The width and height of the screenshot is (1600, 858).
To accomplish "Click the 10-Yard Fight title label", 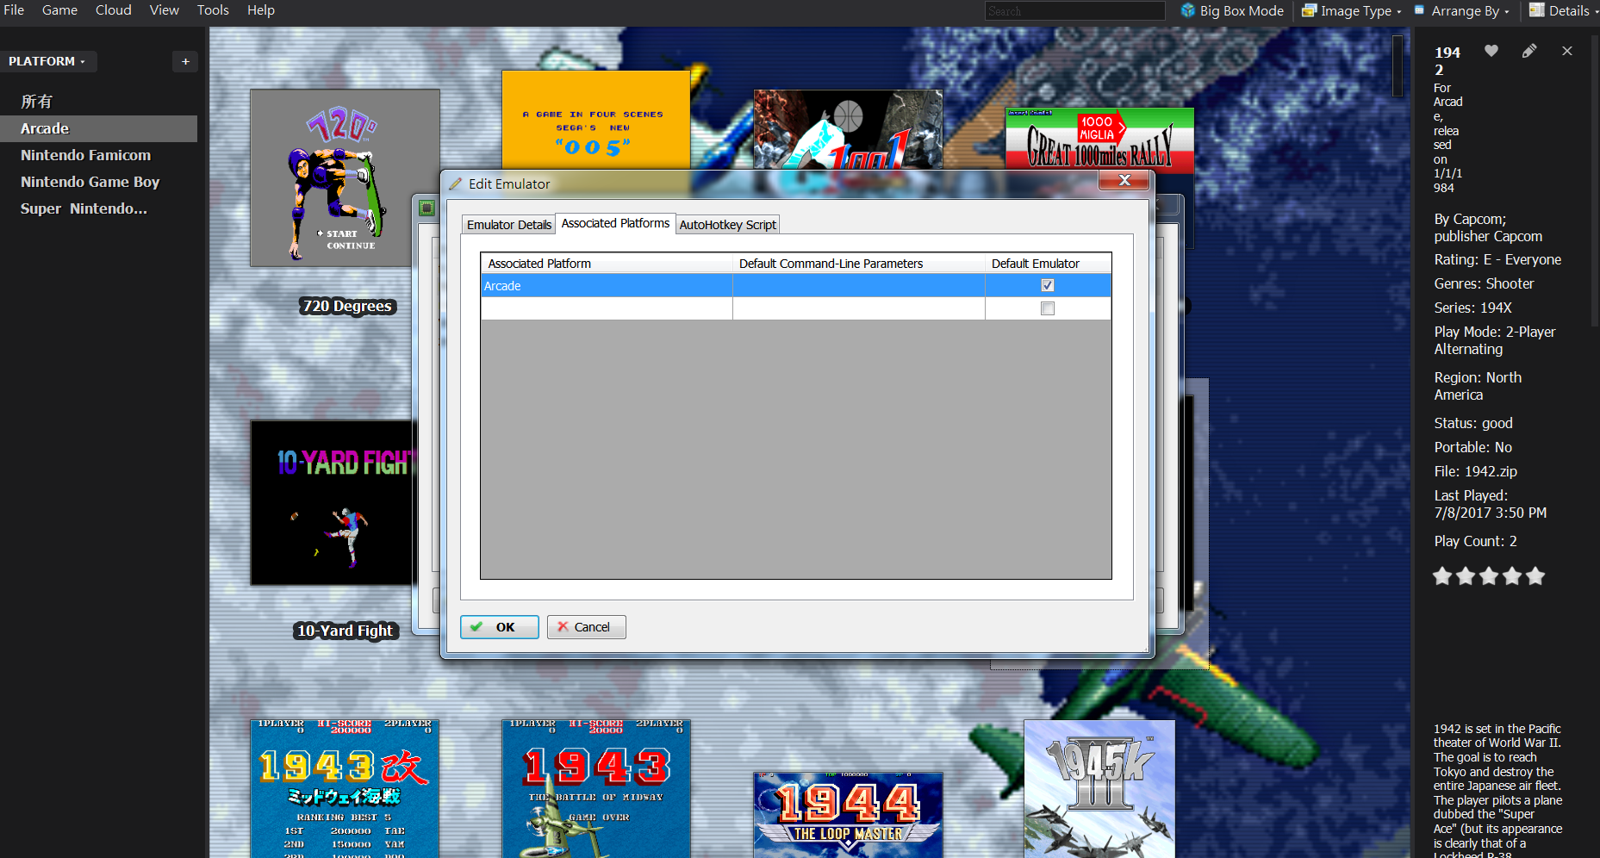I will point(345,631).
